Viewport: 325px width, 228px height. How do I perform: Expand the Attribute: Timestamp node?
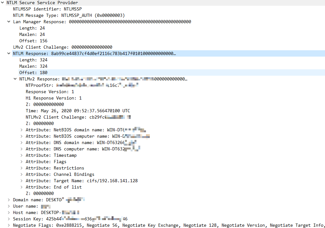click(22, 155)
